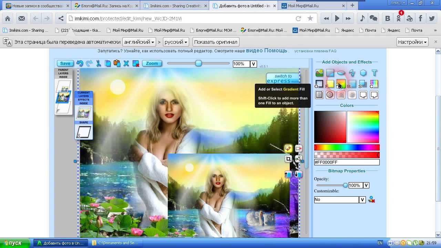The width and height of the screenshot is (441, 248).
Task: Add a picture object (landscape icon)
Action: [319, 73]
